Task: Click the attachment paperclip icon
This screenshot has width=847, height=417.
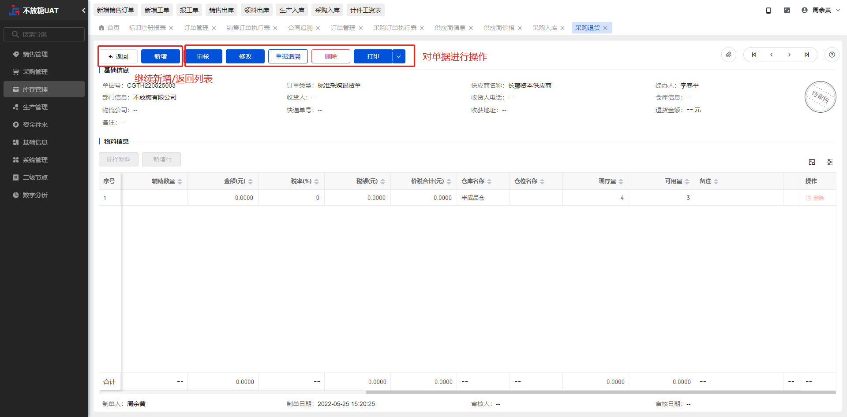Action: [x=729, y=55]
